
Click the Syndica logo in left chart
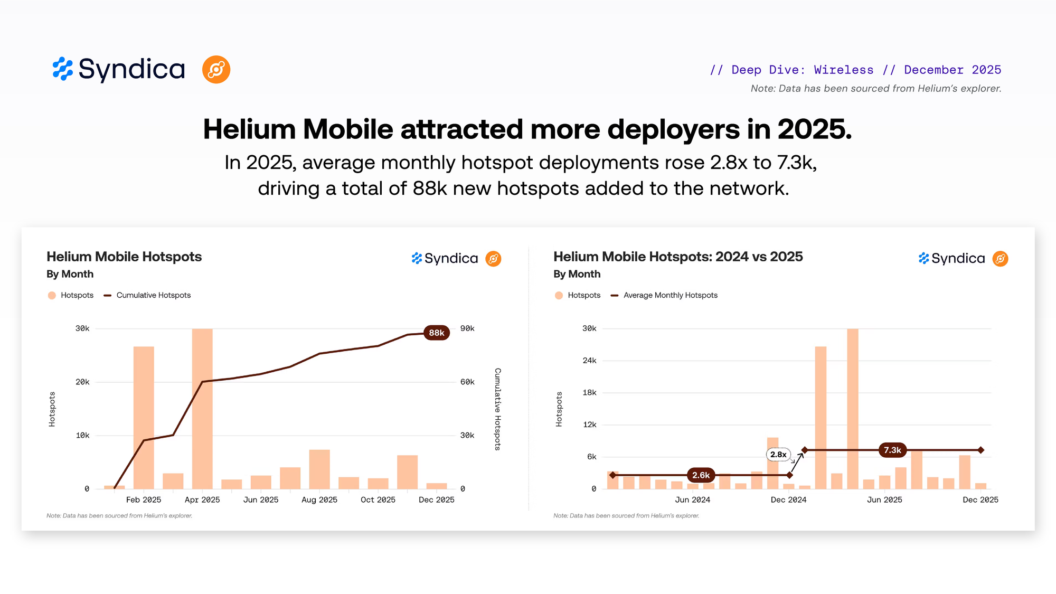[445, 258]
